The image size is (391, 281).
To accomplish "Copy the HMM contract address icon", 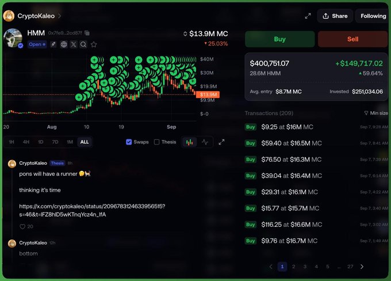I will (x=87, y=33).
